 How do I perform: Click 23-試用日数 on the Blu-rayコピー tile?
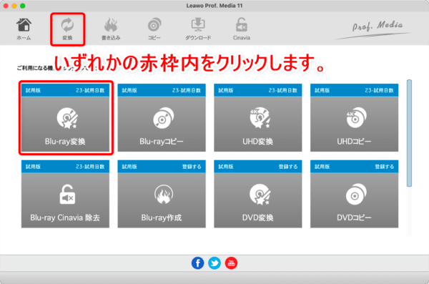(187, 90)
